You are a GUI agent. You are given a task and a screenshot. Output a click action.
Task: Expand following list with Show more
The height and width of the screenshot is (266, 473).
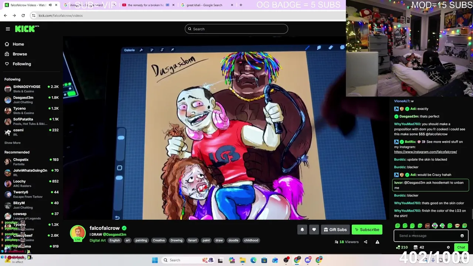(13, 143)
